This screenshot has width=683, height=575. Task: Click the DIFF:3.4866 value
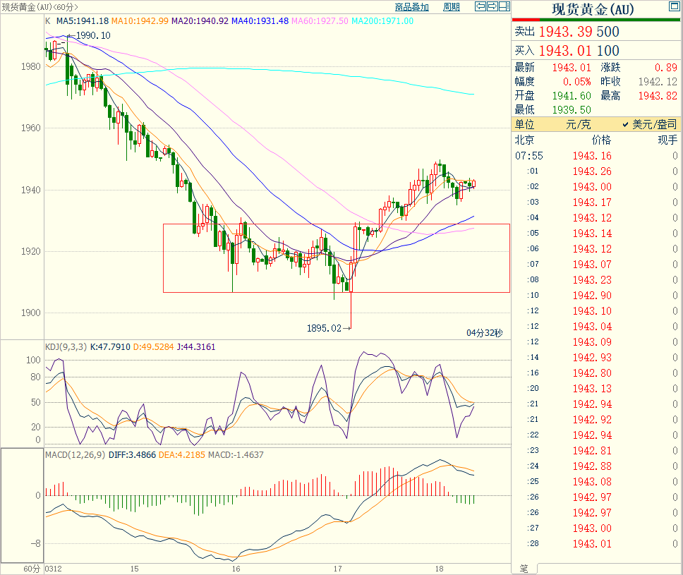click(132, 455)
